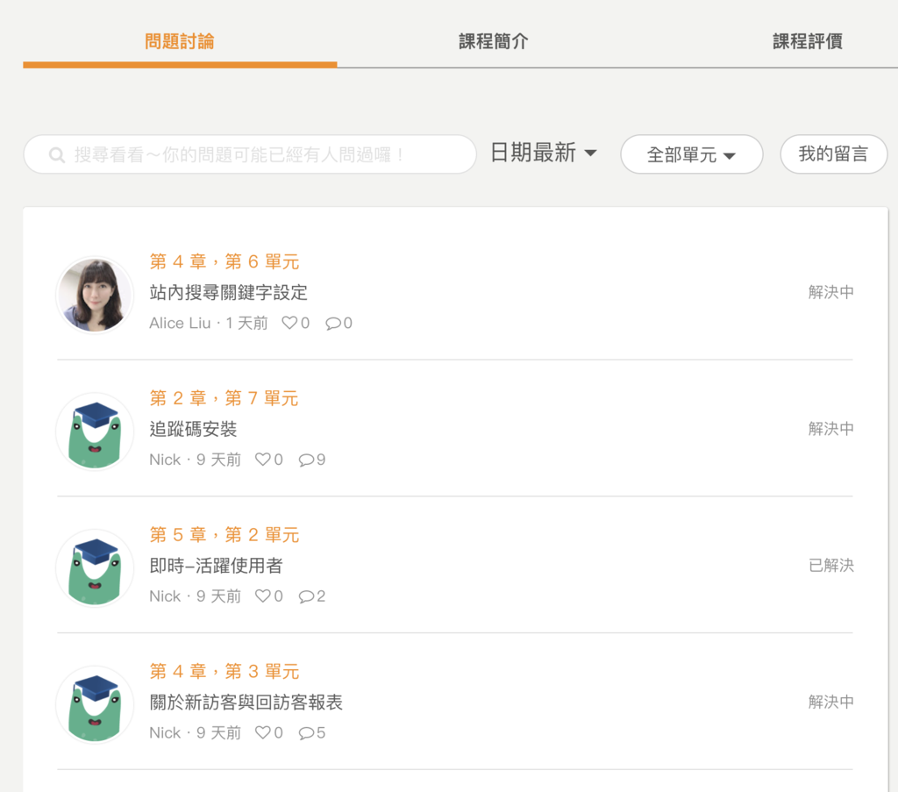Click Alice Liu's profile photo
Viewport: 898px width, 792px height.
(x=95, y=295)
